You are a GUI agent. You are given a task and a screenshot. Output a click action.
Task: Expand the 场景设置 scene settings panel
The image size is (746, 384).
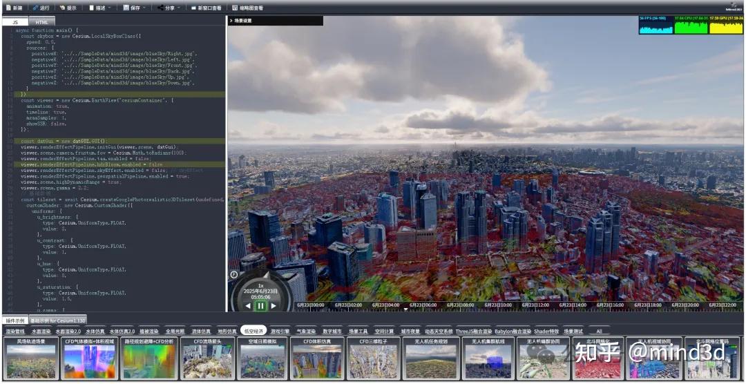pyautogui.click(x=242, y=21)
